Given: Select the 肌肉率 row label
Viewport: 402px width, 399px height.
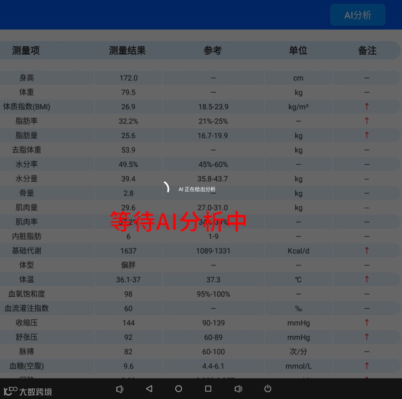Looking at the screenshot, I should click(26, 222).
